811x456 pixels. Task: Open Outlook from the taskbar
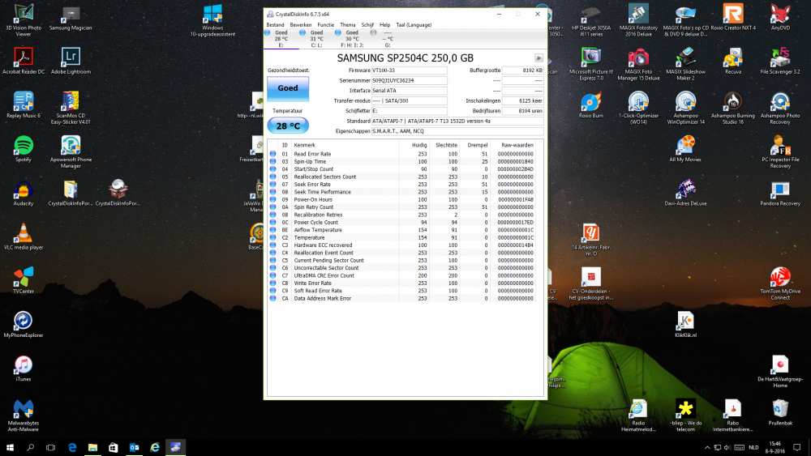[134, 447]
